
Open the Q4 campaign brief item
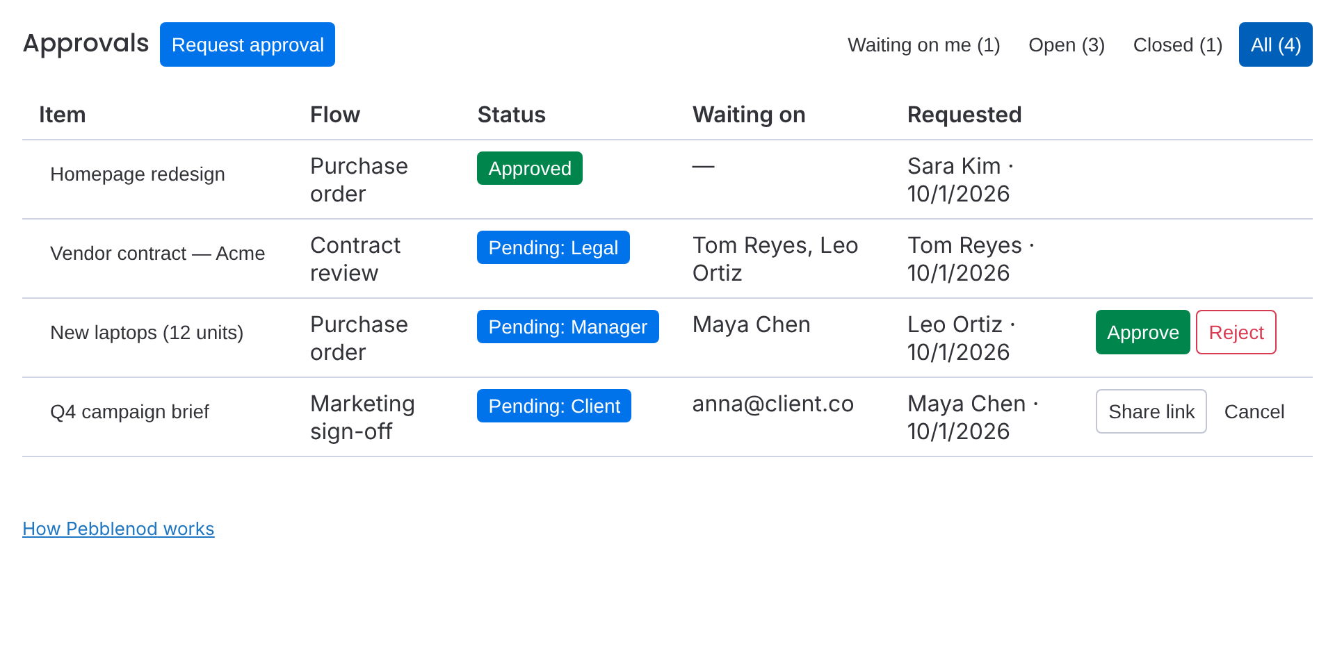point(129,411)
